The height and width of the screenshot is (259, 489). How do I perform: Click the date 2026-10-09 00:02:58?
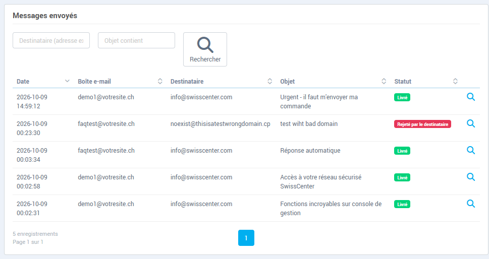tap(32, 182)
